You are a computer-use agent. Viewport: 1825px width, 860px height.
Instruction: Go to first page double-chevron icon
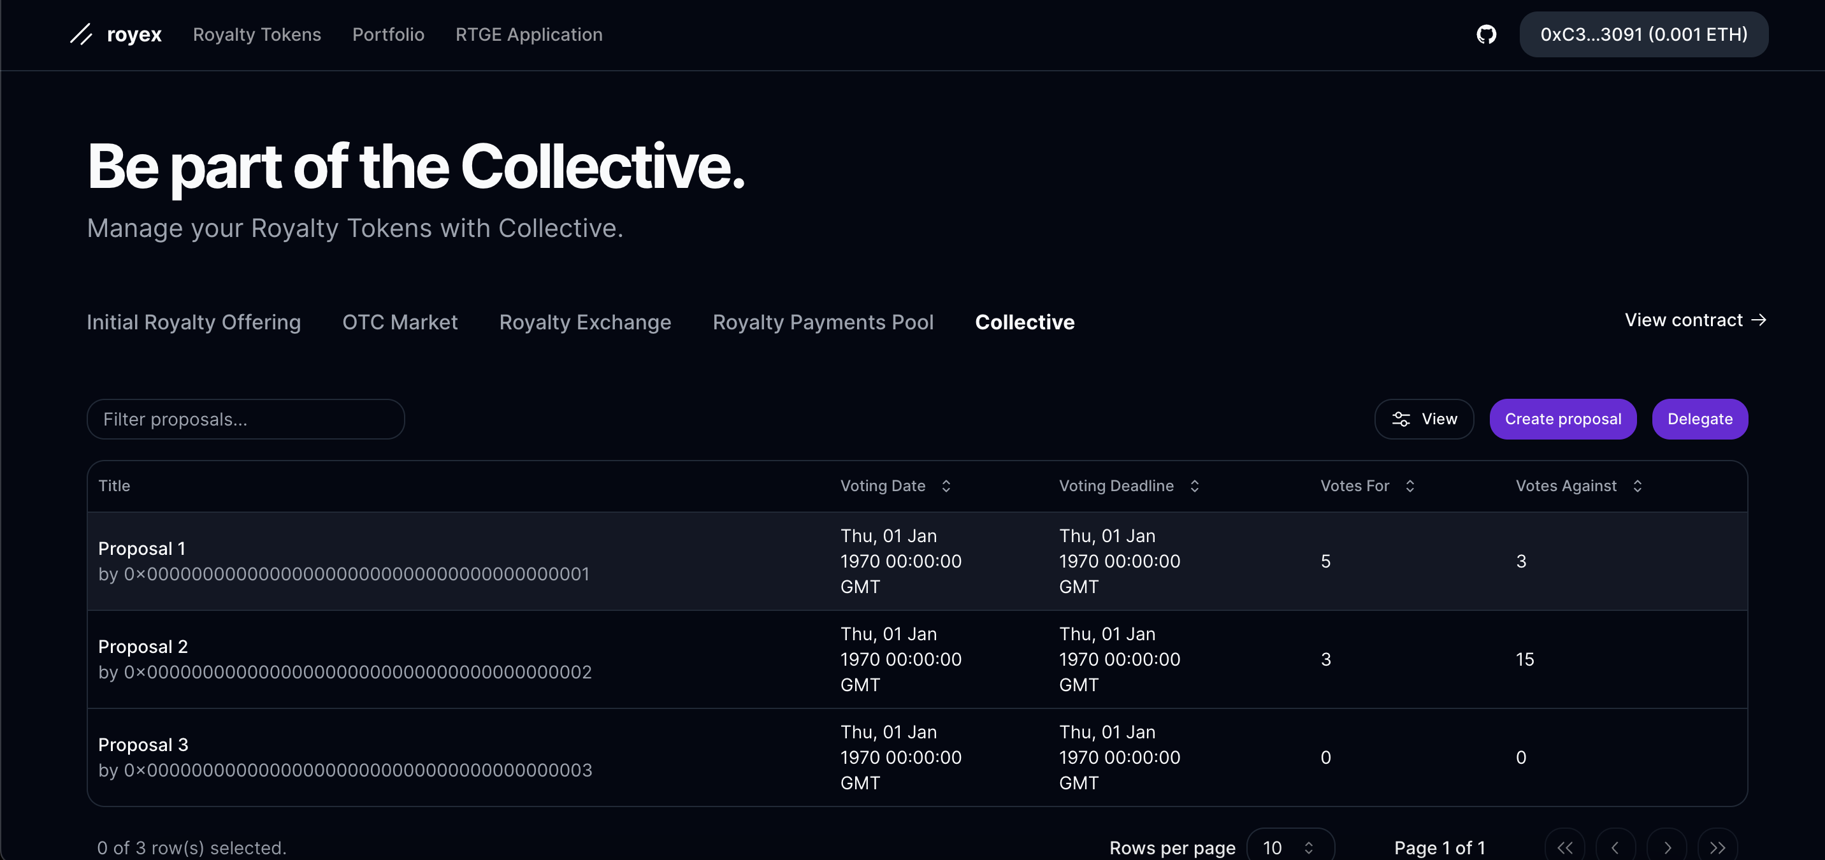1564,847
